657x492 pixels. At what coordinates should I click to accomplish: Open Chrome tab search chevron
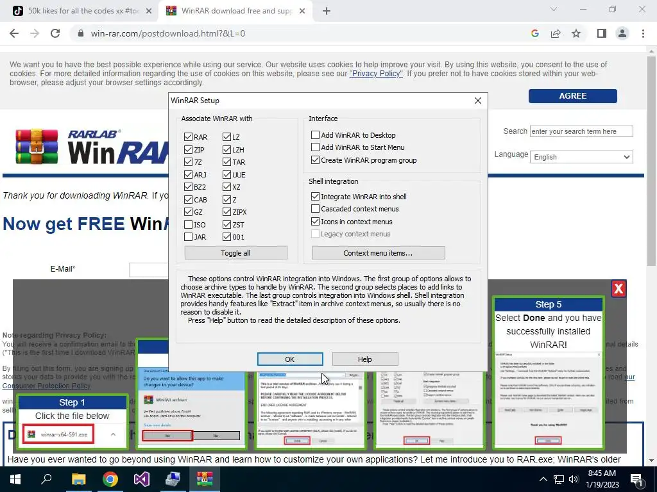[x=554, y=9]
